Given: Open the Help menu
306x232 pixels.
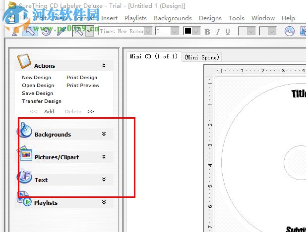Looking at the screenshot, I should pyautogui.click(x=288, y=18).
